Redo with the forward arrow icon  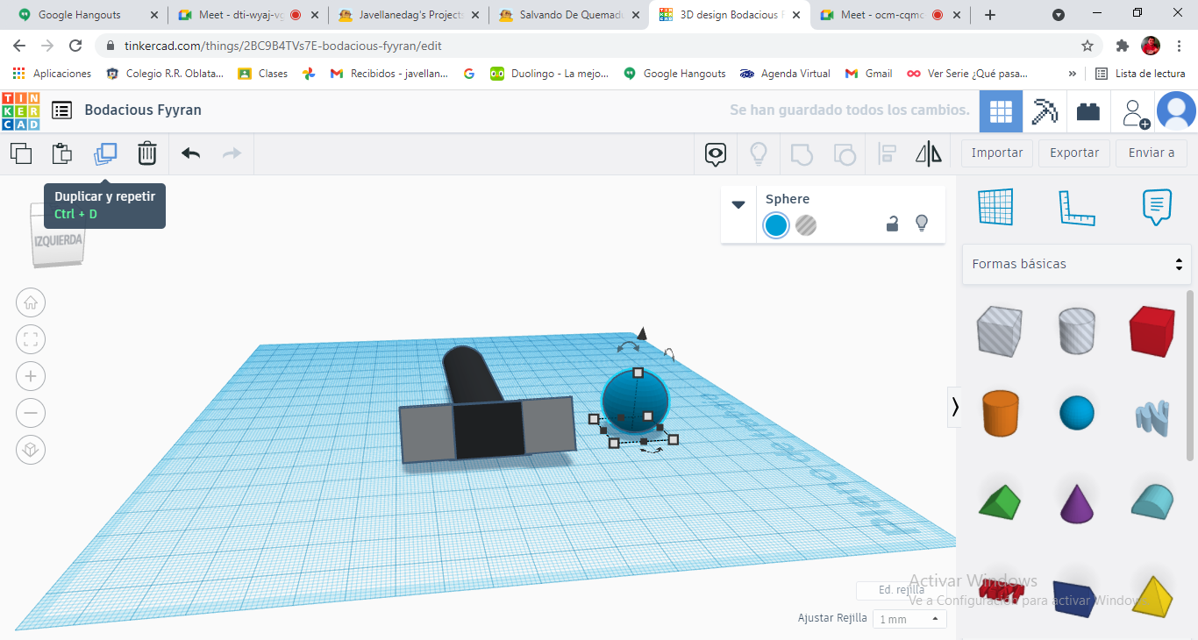(x=232, y=153)
